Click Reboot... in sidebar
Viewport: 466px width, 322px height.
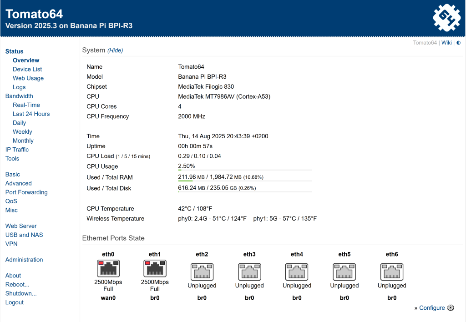click(17, 284)
